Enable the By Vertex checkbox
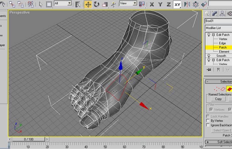This screenshot has width=232, height=149. click(x=208, y=121)
